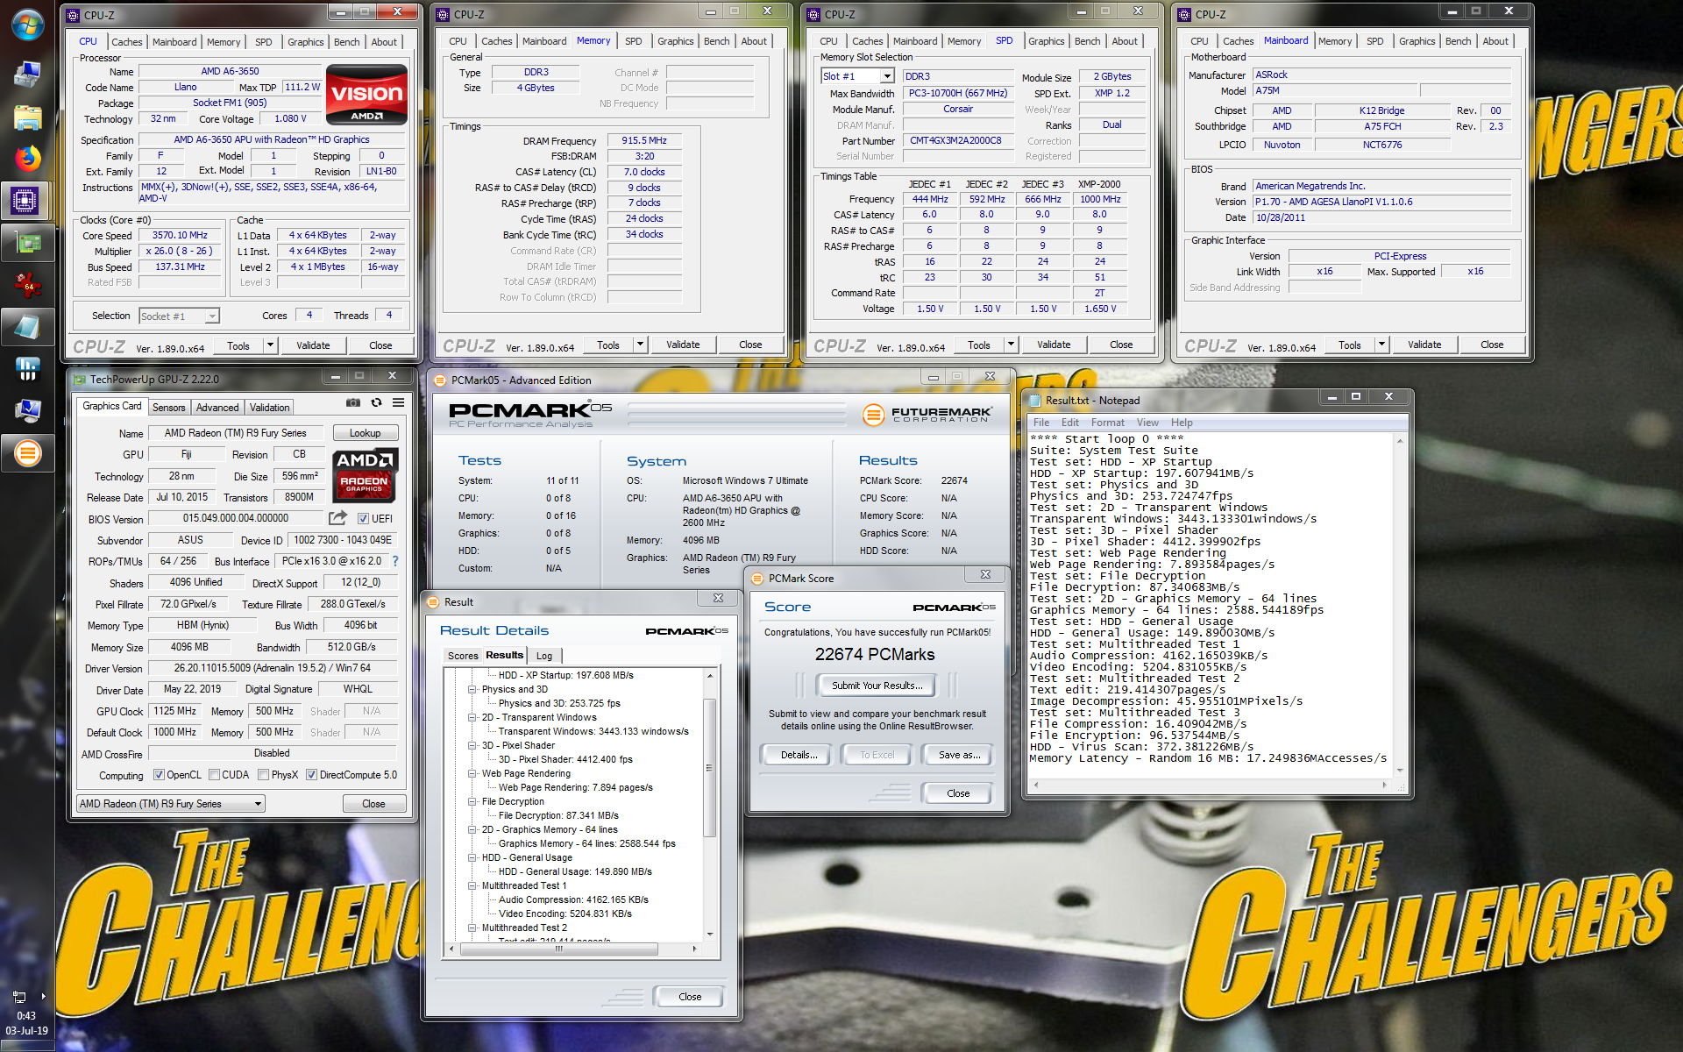Viewport: 1683px width, 1052px height.
Task: Click the Lookup button in GPU-Z
Action: tap(366, 433)
